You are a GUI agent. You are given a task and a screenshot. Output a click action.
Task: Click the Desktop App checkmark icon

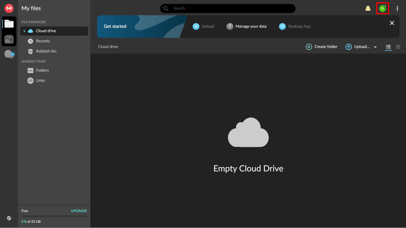coord(282,26)
